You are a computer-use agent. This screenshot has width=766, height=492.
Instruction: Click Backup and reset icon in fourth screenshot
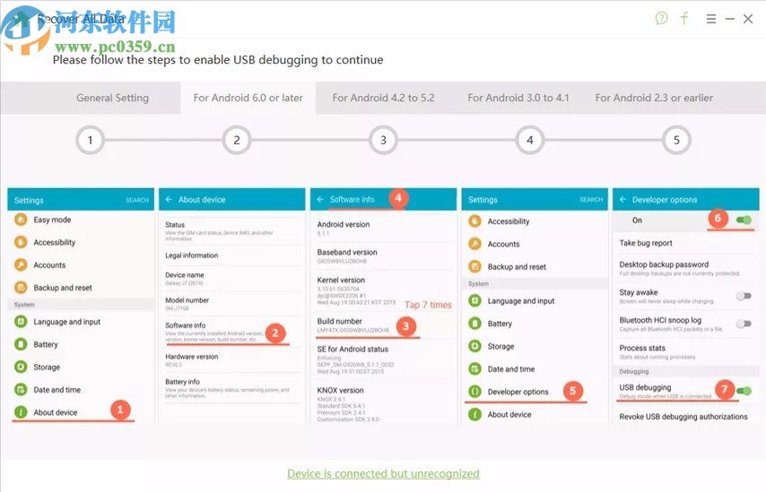[474, 266]
